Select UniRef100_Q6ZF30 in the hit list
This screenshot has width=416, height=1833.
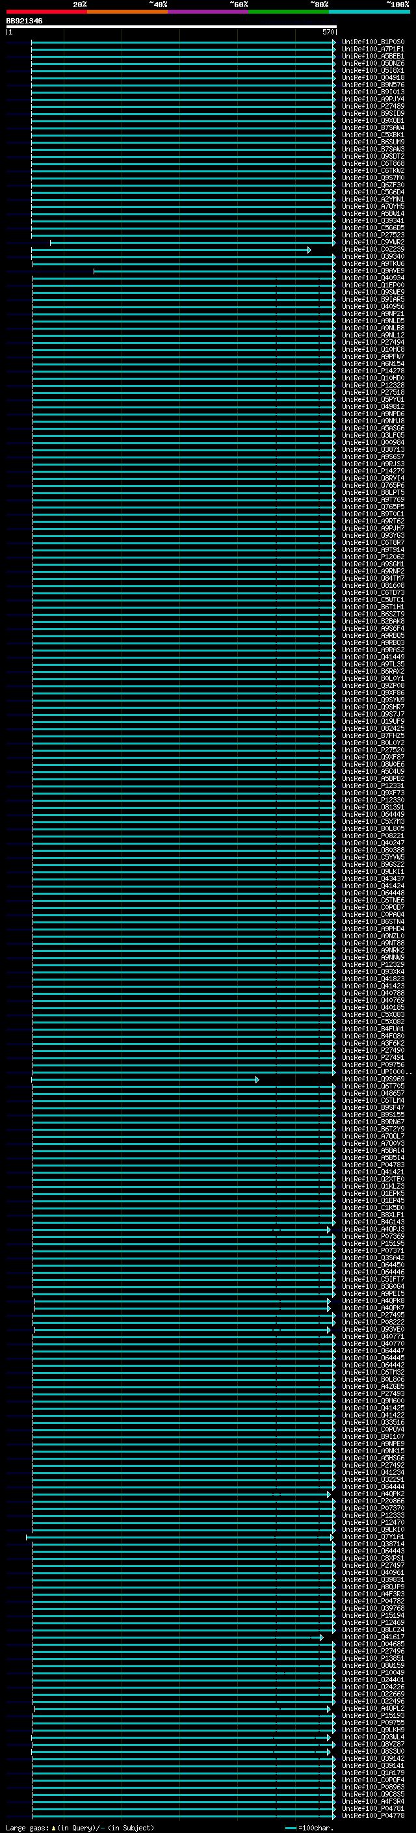click(372, 185)
